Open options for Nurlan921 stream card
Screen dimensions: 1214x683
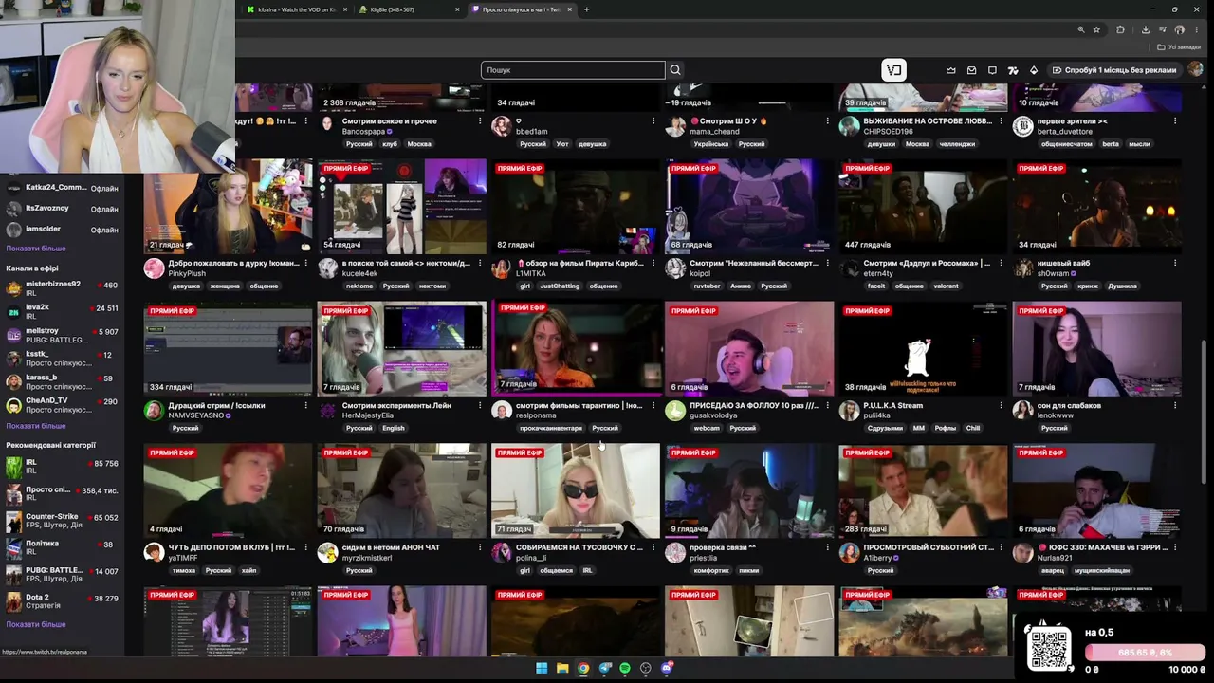(x=1175, y=547)
